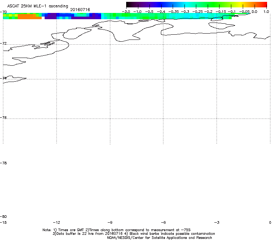Click the -0.5 color scale label
The width and height of the screenshot is (273, 240).
pos(149,12)
